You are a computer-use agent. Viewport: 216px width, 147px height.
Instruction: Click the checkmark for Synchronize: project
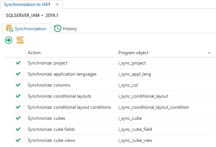(x=18, y=63)
